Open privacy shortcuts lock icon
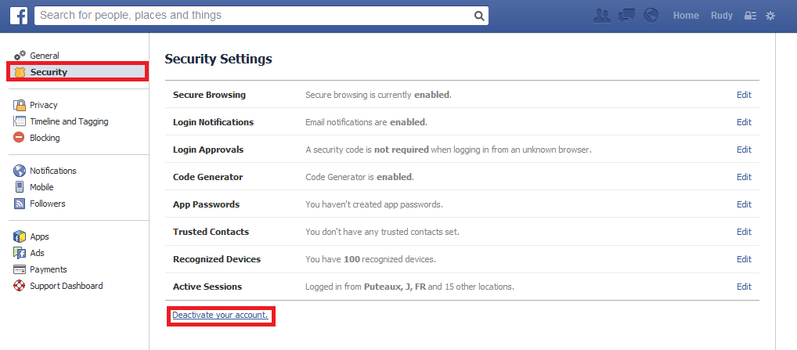The image size is (797, 350). click(x=750, y=16)
